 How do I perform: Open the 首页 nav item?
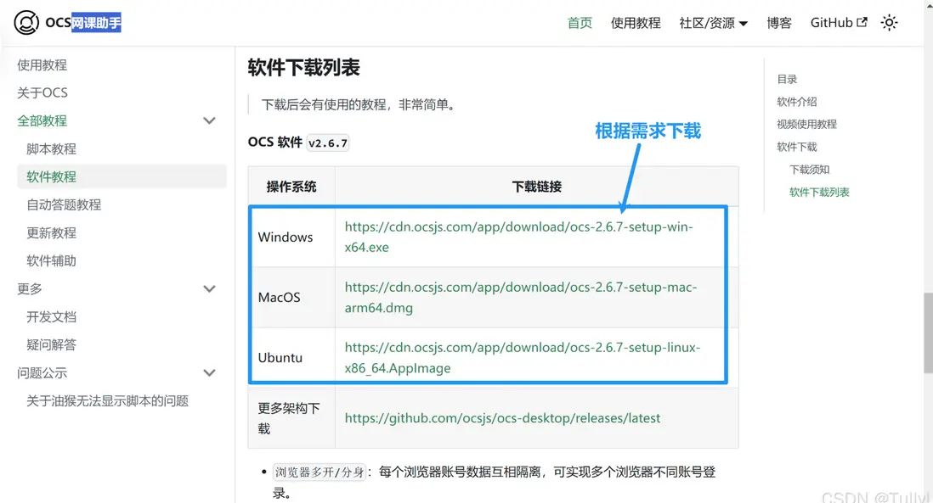(580, 23)
